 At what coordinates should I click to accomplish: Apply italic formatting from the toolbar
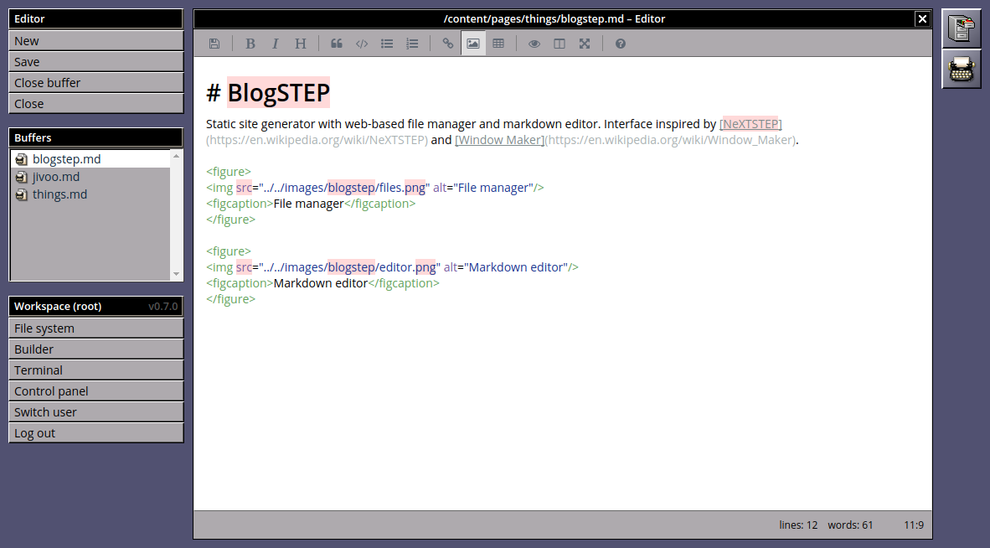pos(275,44)
